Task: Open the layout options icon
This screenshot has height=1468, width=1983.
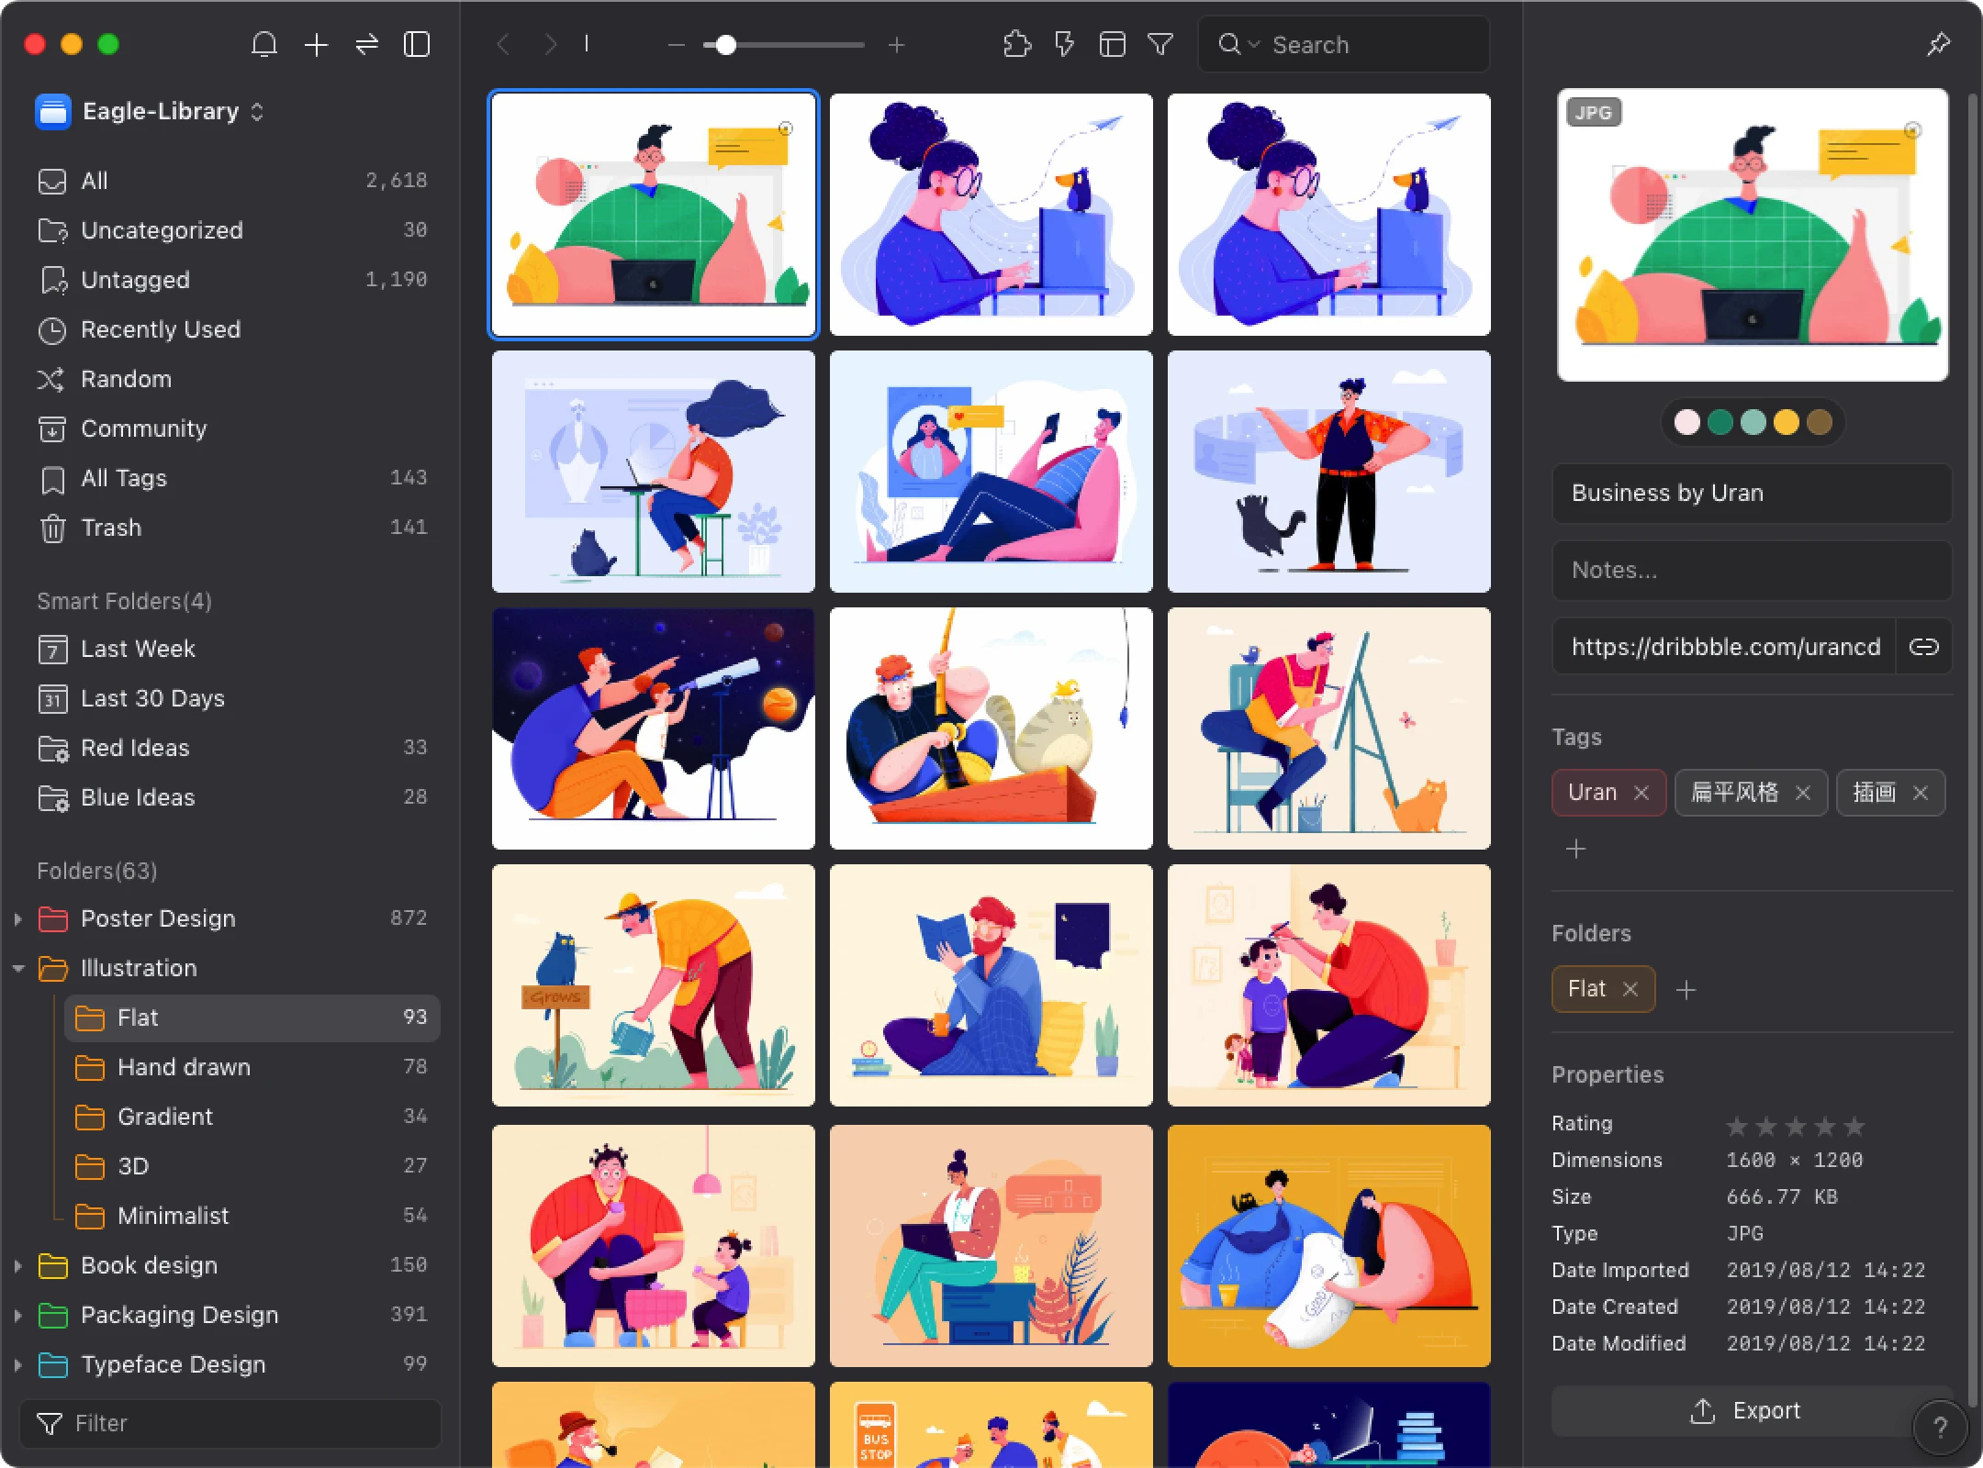Action: 1113,44
